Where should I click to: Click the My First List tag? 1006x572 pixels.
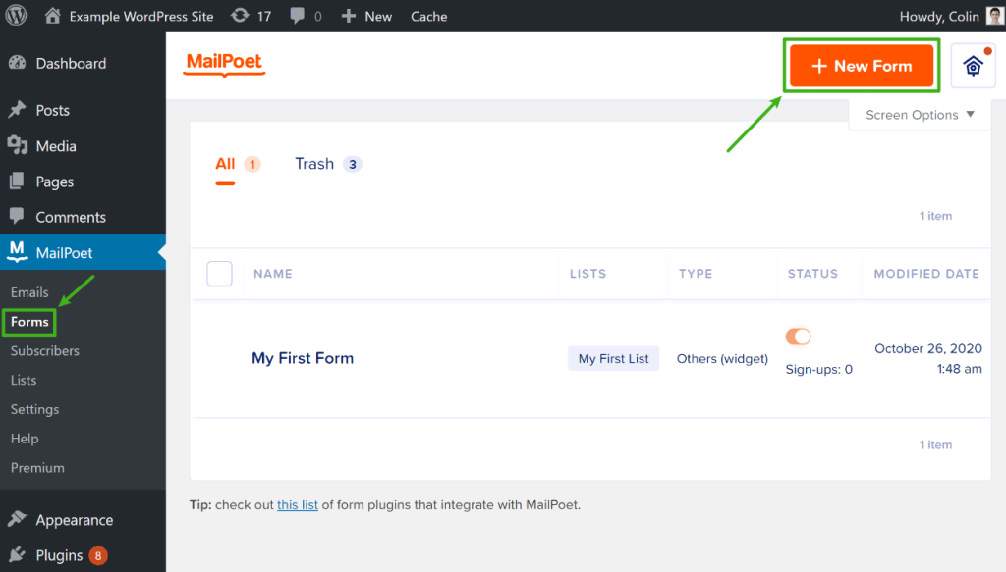[613, 359]
